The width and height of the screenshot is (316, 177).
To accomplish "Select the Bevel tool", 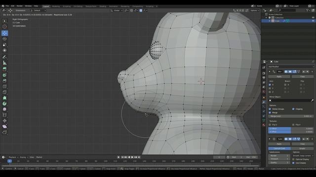I will point(4,81).
